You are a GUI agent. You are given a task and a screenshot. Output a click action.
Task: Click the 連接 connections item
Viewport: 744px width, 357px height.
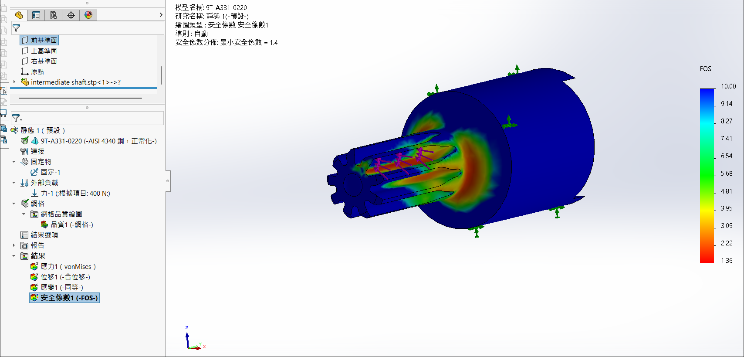(x=37, y=151)
